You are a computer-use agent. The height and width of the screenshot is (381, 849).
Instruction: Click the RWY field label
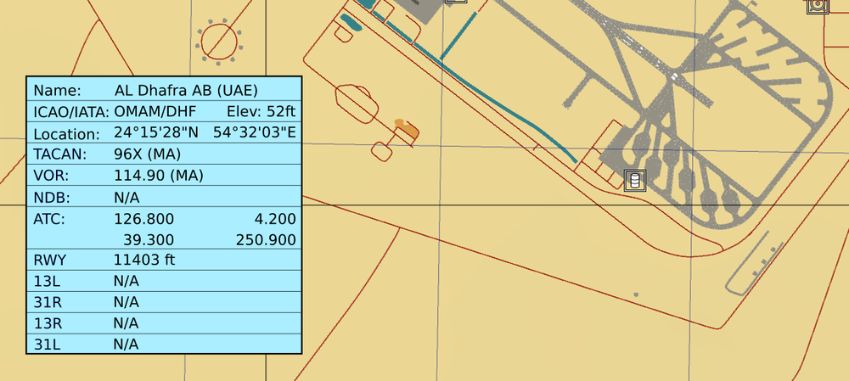(x=50, y=260)
